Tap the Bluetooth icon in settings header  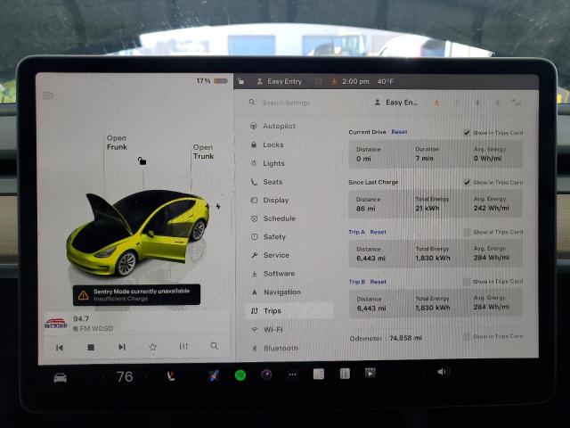click(x=498, y=103)
